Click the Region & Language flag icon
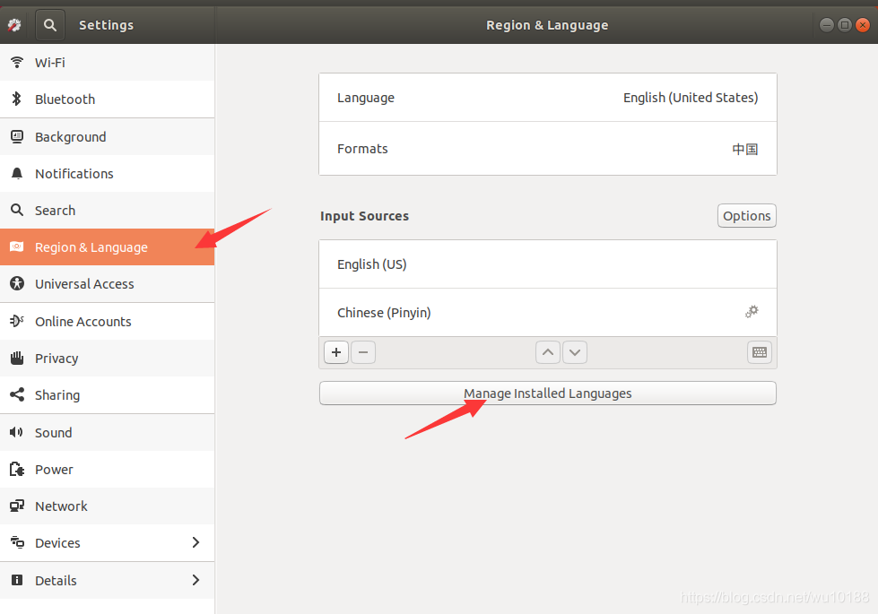The width and height of the screenshot is (878, 614). (17, 246)
